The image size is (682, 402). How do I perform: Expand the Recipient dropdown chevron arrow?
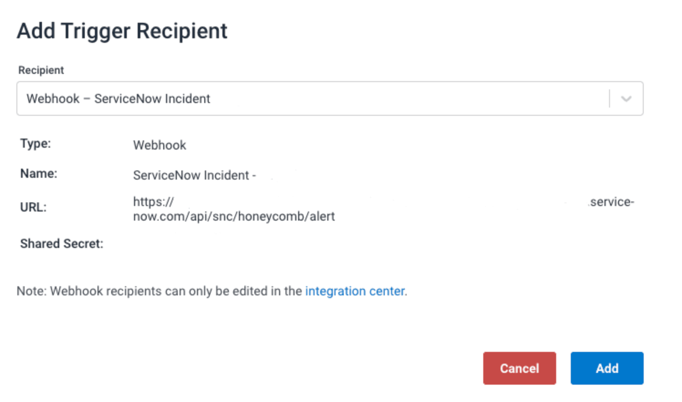click(626, 99)
